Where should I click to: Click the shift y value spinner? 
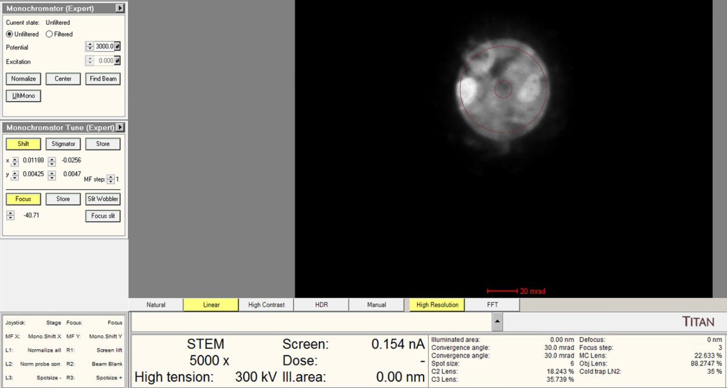(15, 175)
